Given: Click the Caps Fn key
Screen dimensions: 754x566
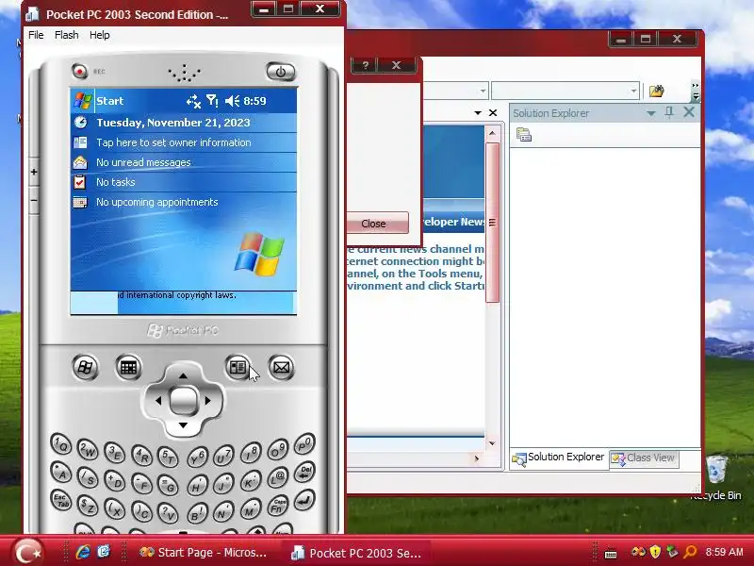Looking at the screenshot, I should click(277, 507).
